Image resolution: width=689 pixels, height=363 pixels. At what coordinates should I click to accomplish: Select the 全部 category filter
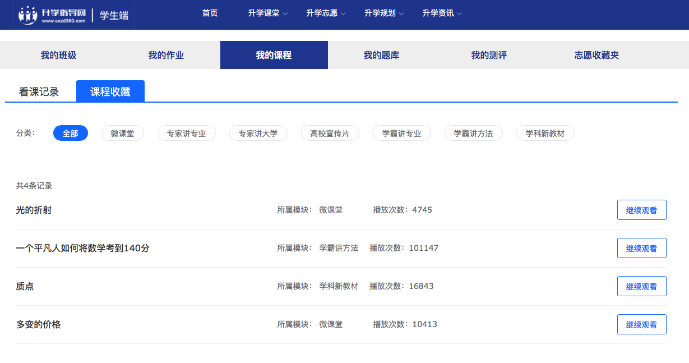tap(71, 134)
